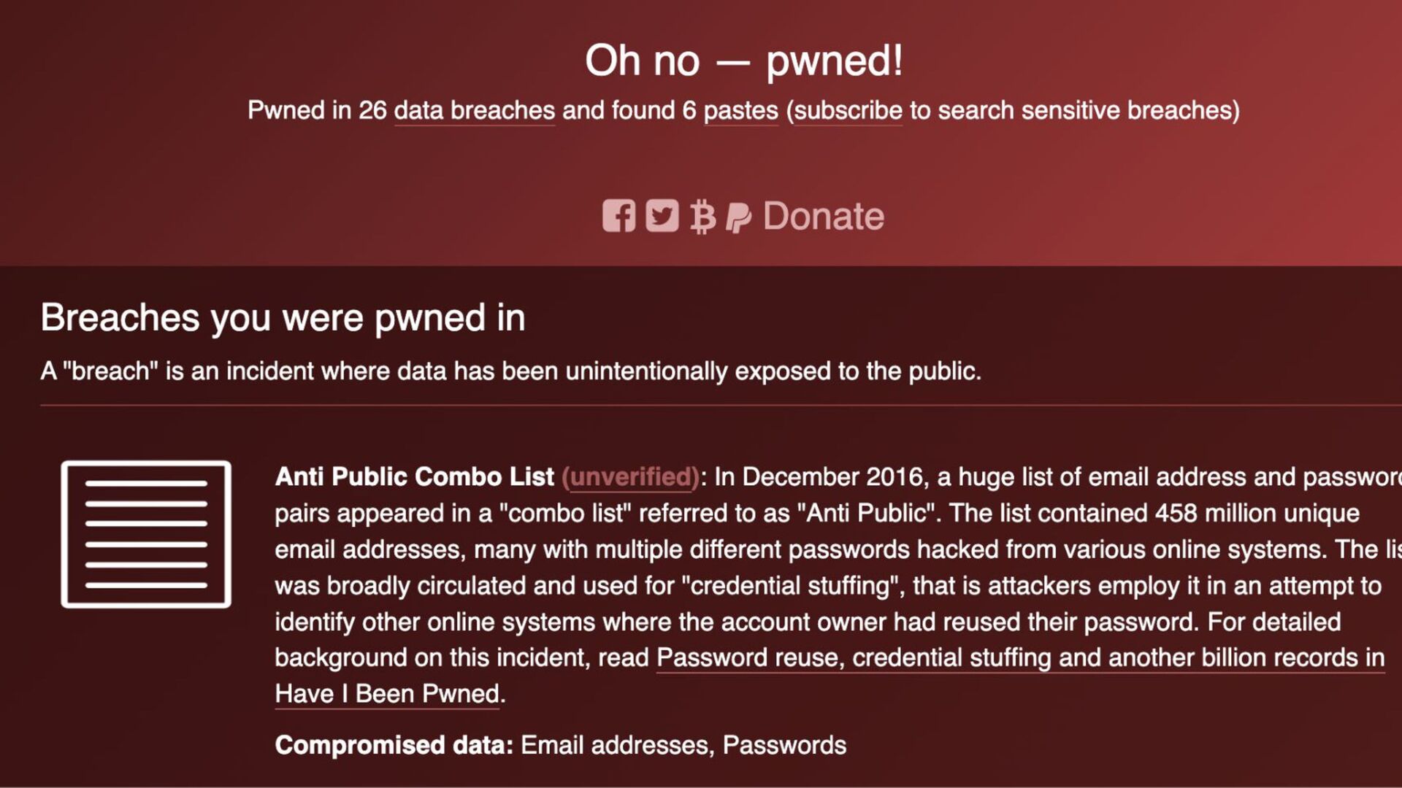This screenshot has height=788, width=1402.
Task: Follow the "data breaches" link
Action: (475, 110)
